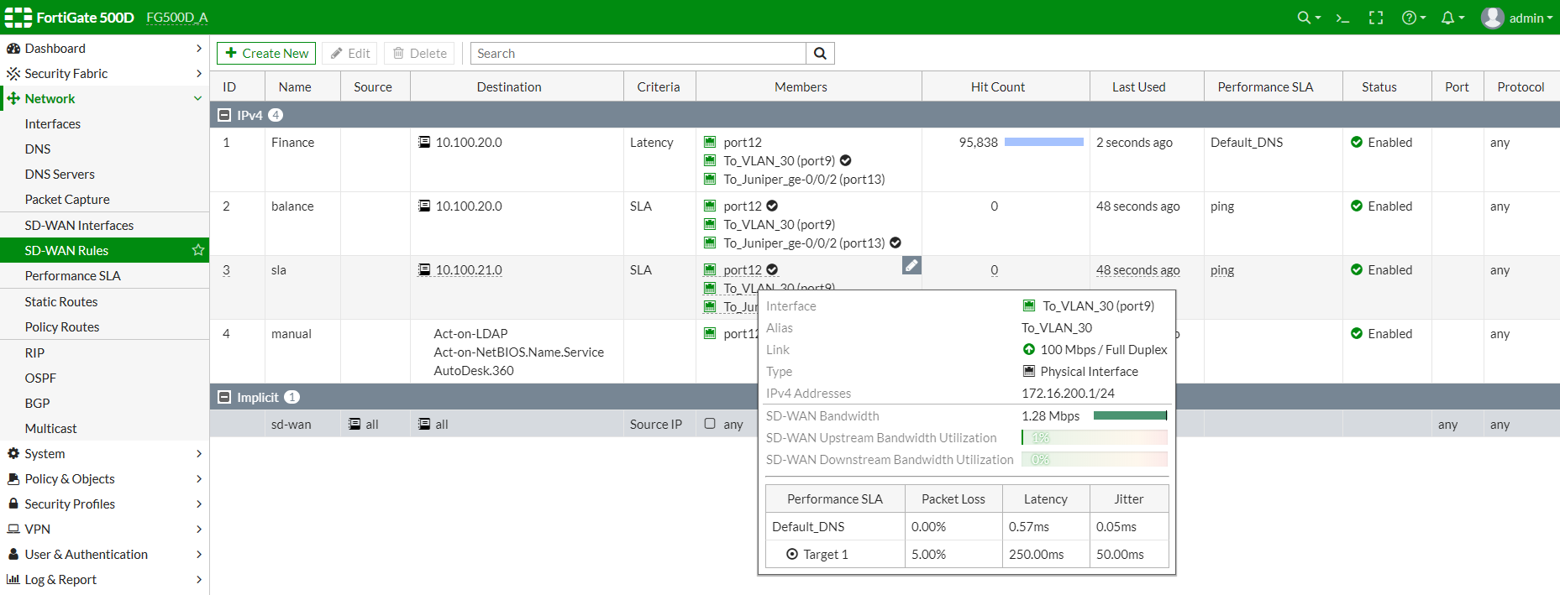The image size is (1560, 595).
Task: Select the manual rule row name
Action: pyautogui.click(x=292, y=334)
